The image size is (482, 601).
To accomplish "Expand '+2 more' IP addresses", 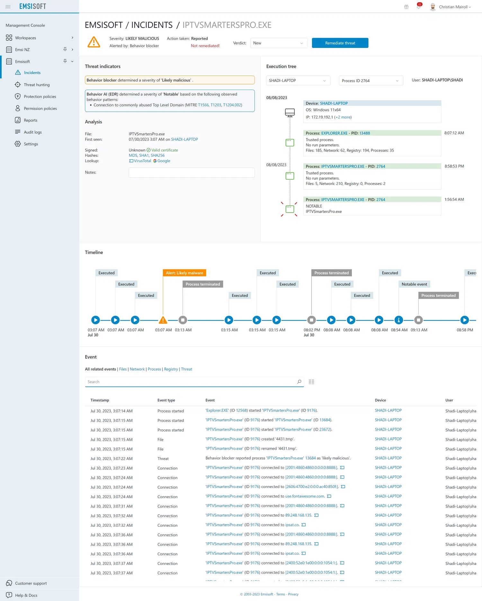I will click(343, 117).
